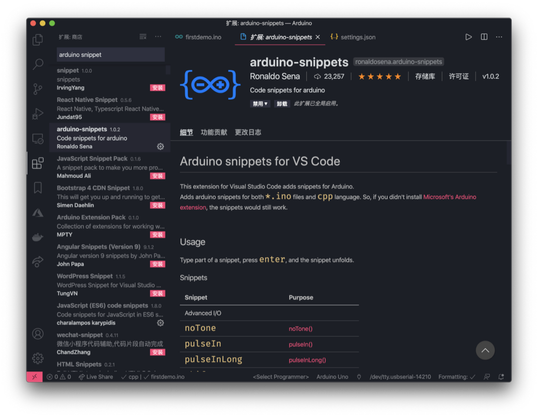
Task: Open the Live Share view icon in activity bar
Action: [x=38, y=261]
